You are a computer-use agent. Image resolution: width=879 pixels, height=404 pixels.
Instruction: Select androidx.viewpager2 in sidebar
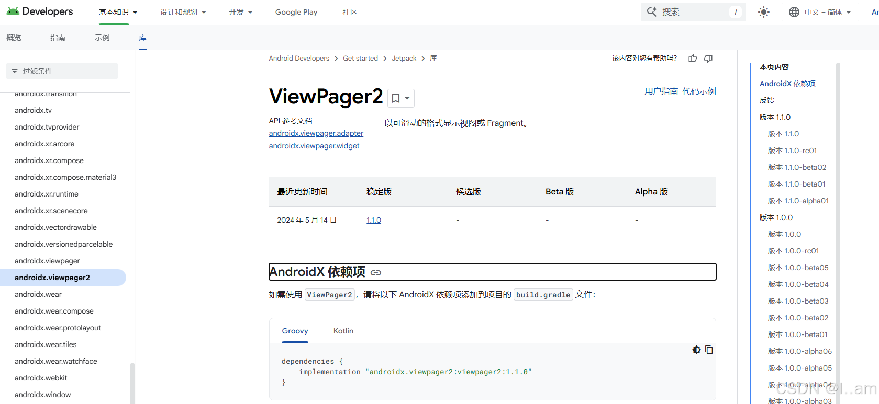coord(63,278)
